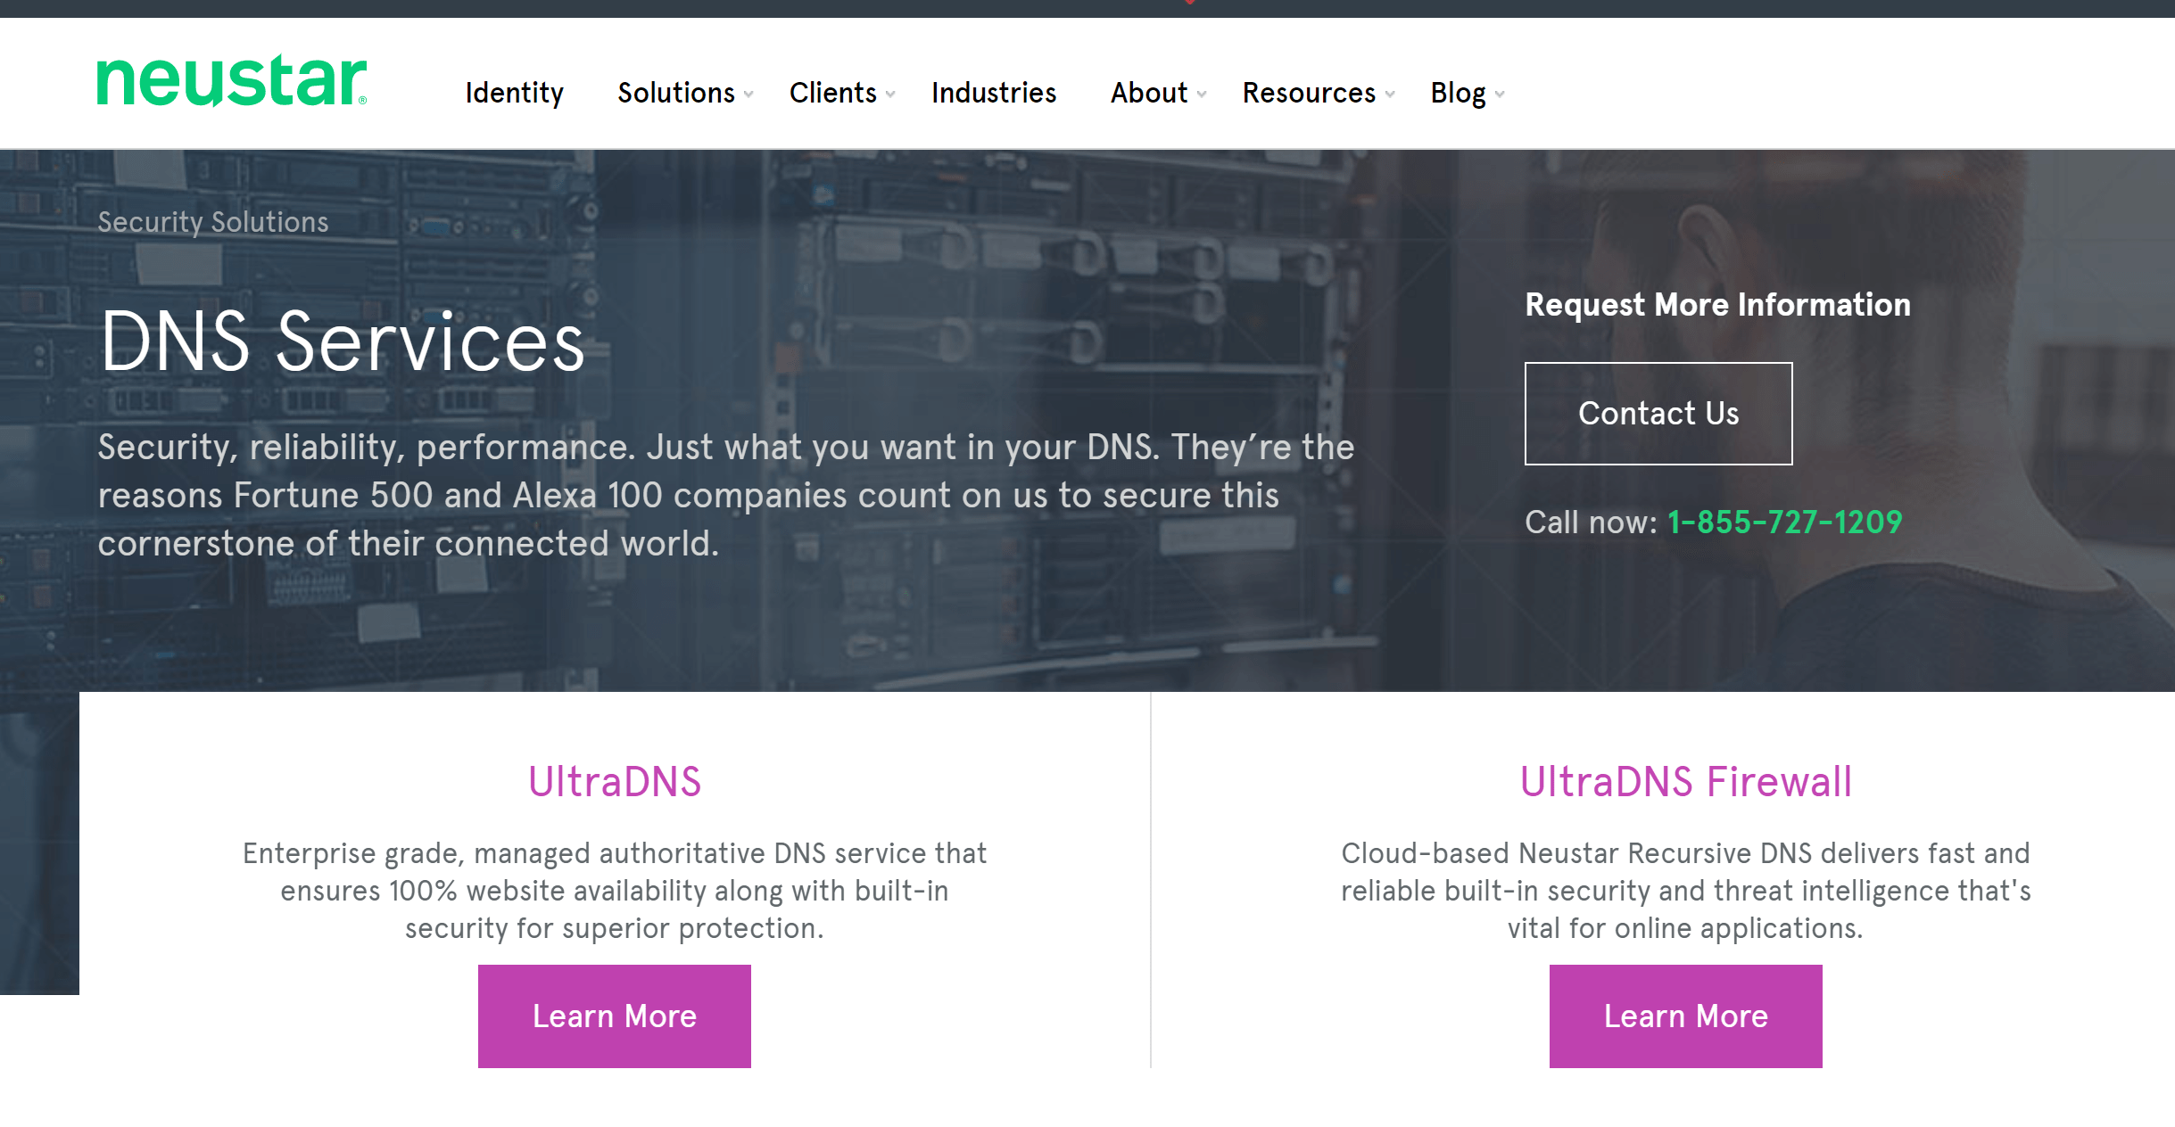This screenshot has height=1127, width=2175.
Task: Click the UltraDNS Firewall heading link
Action: point(1685,782)
